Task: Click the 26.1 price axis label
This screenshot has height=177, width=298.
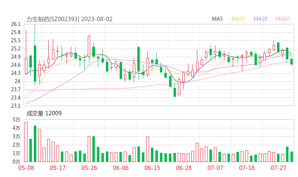Action: click(16, 24)
